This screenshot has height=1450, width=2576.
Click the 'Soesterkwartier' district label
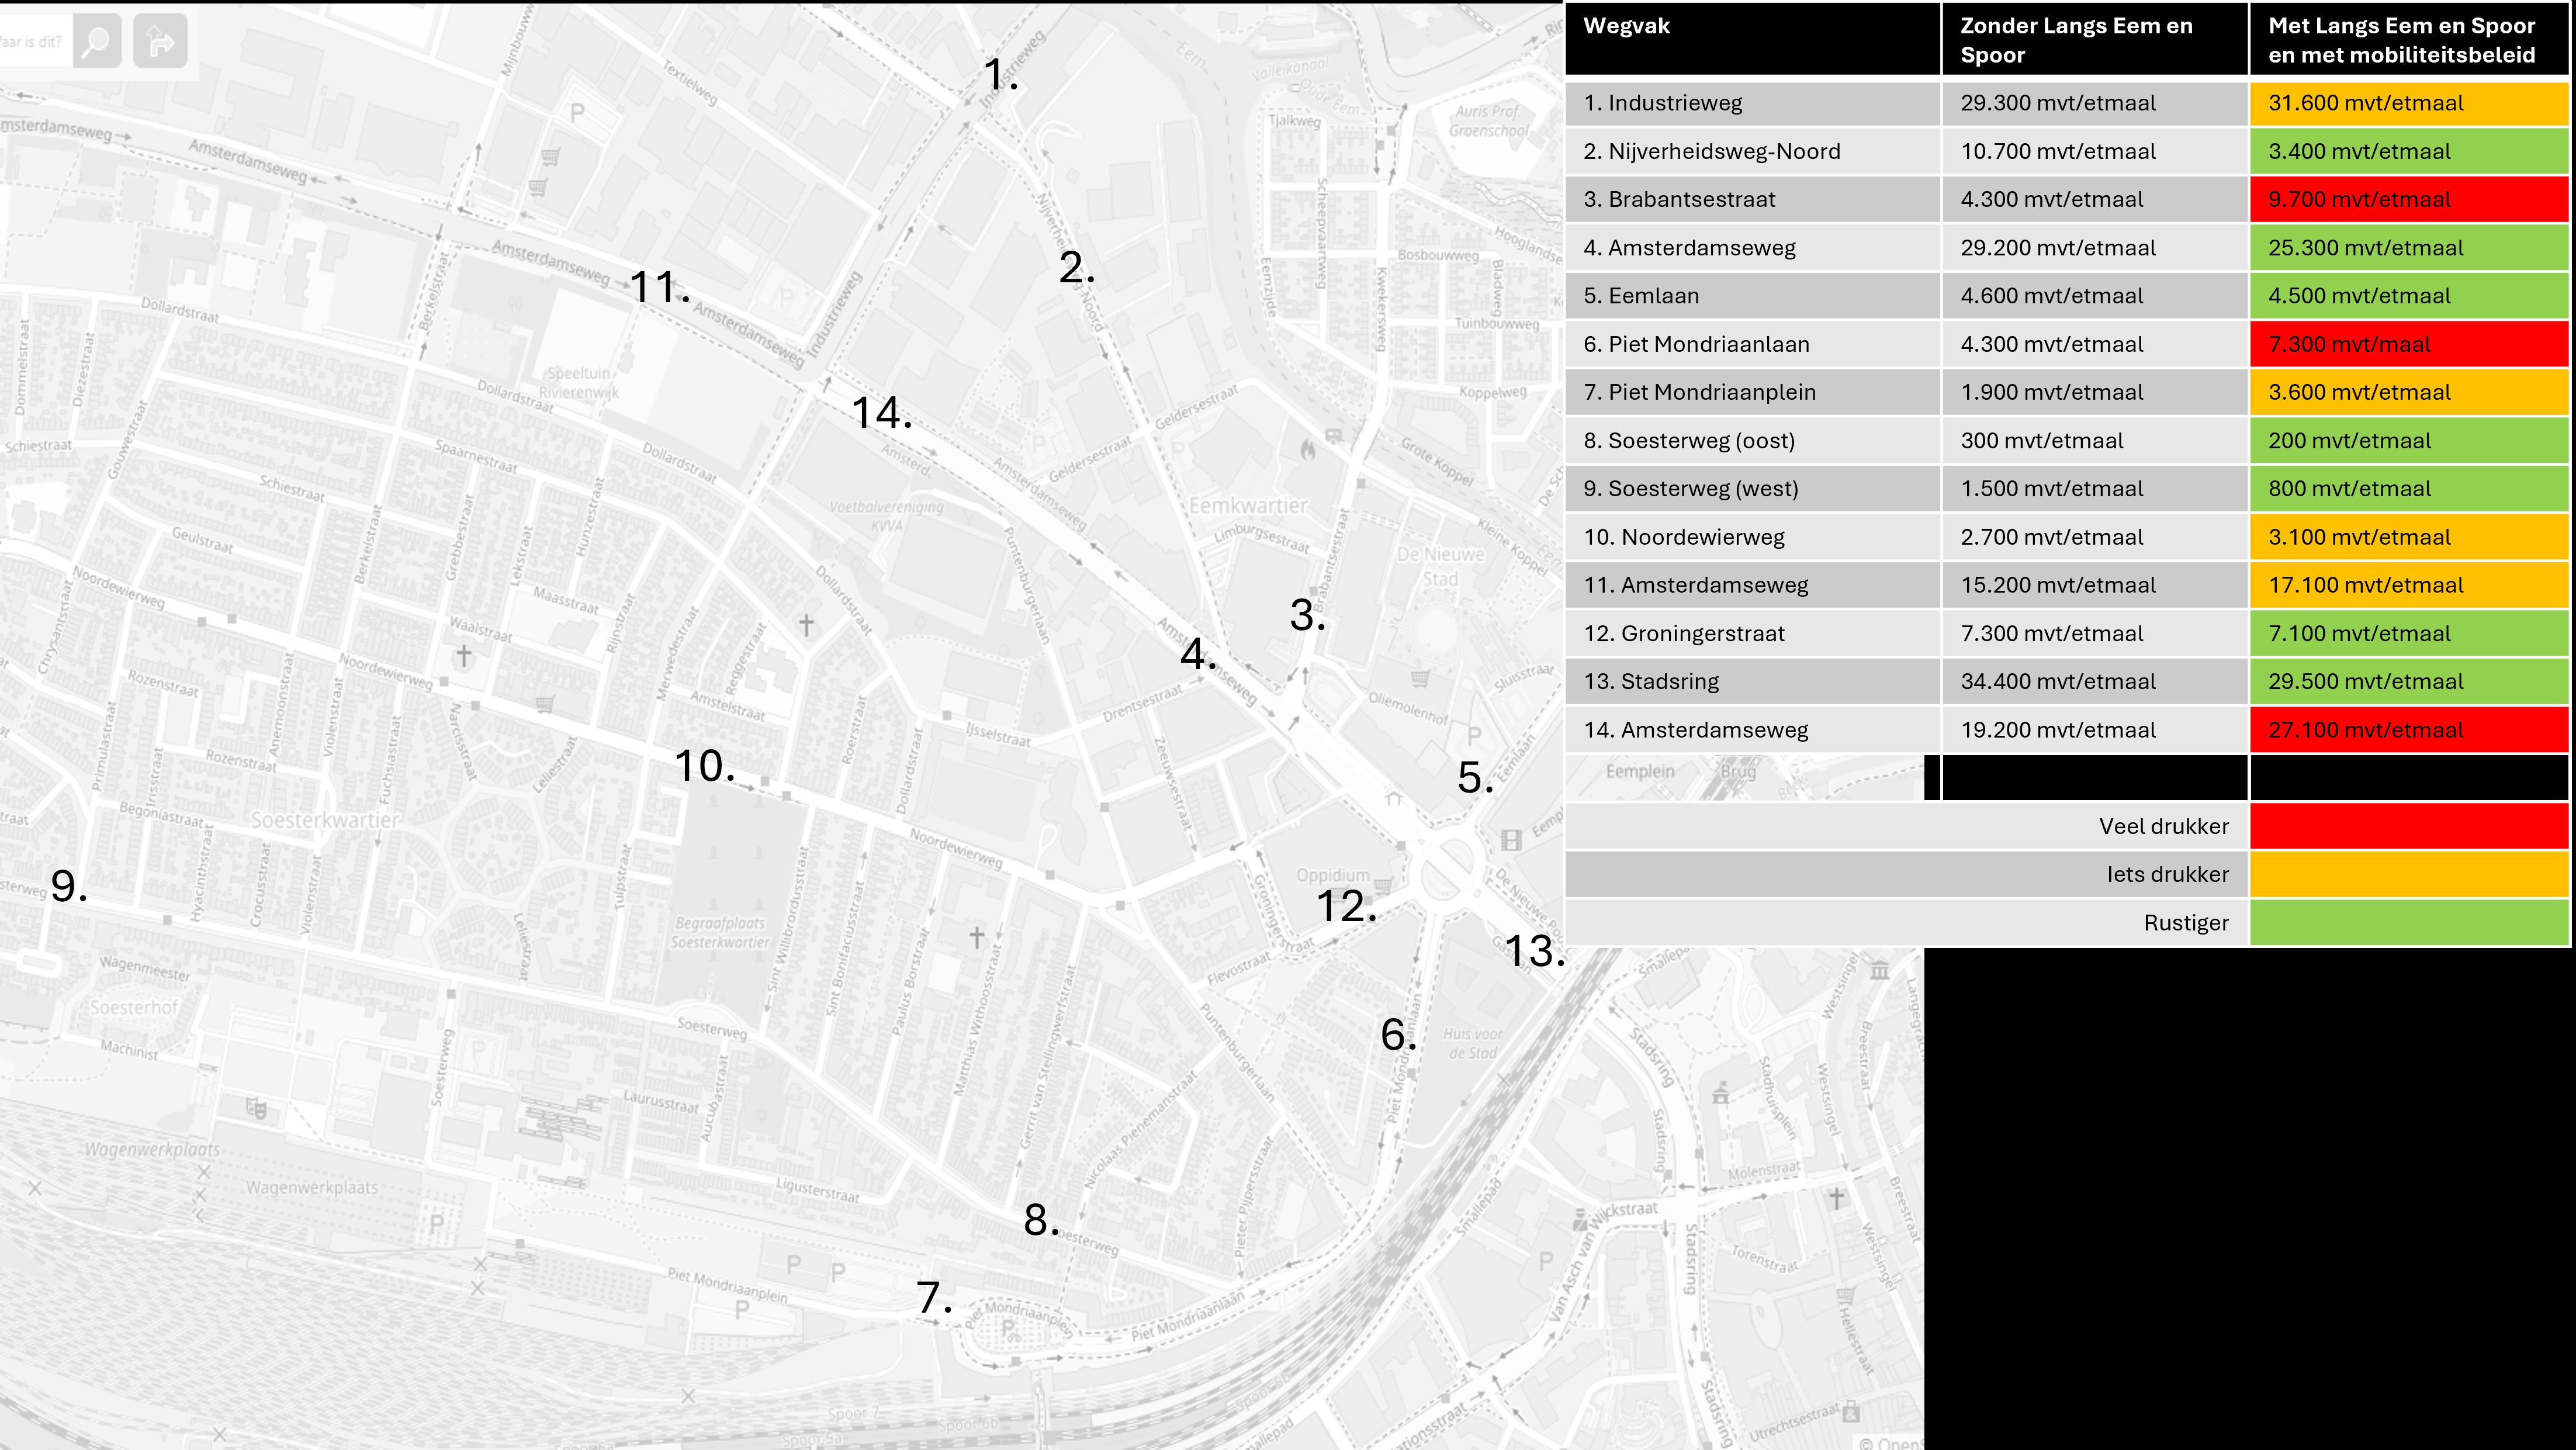[325, 820]
